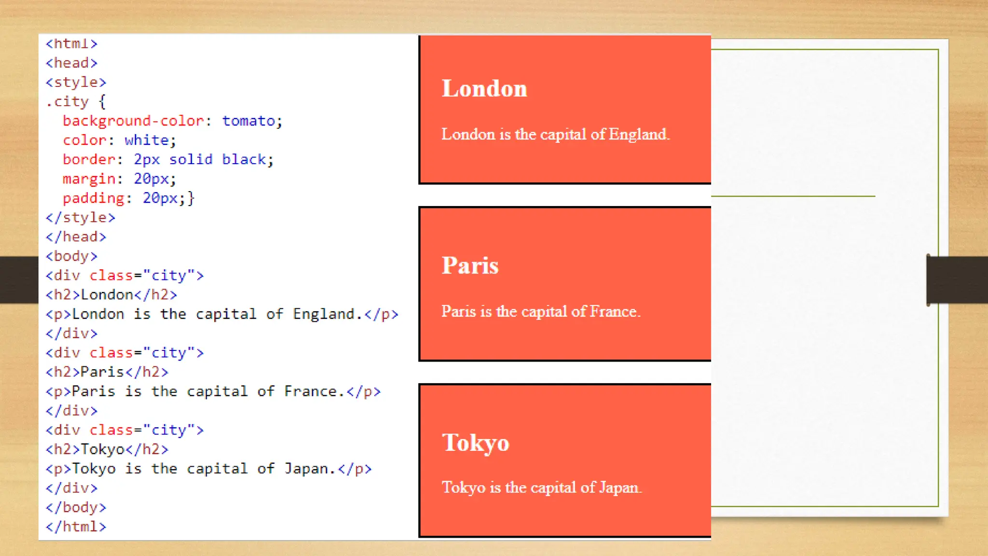Click the Tokyo heading in the output
Screen dimensions: 988x556
coord(475,443)
